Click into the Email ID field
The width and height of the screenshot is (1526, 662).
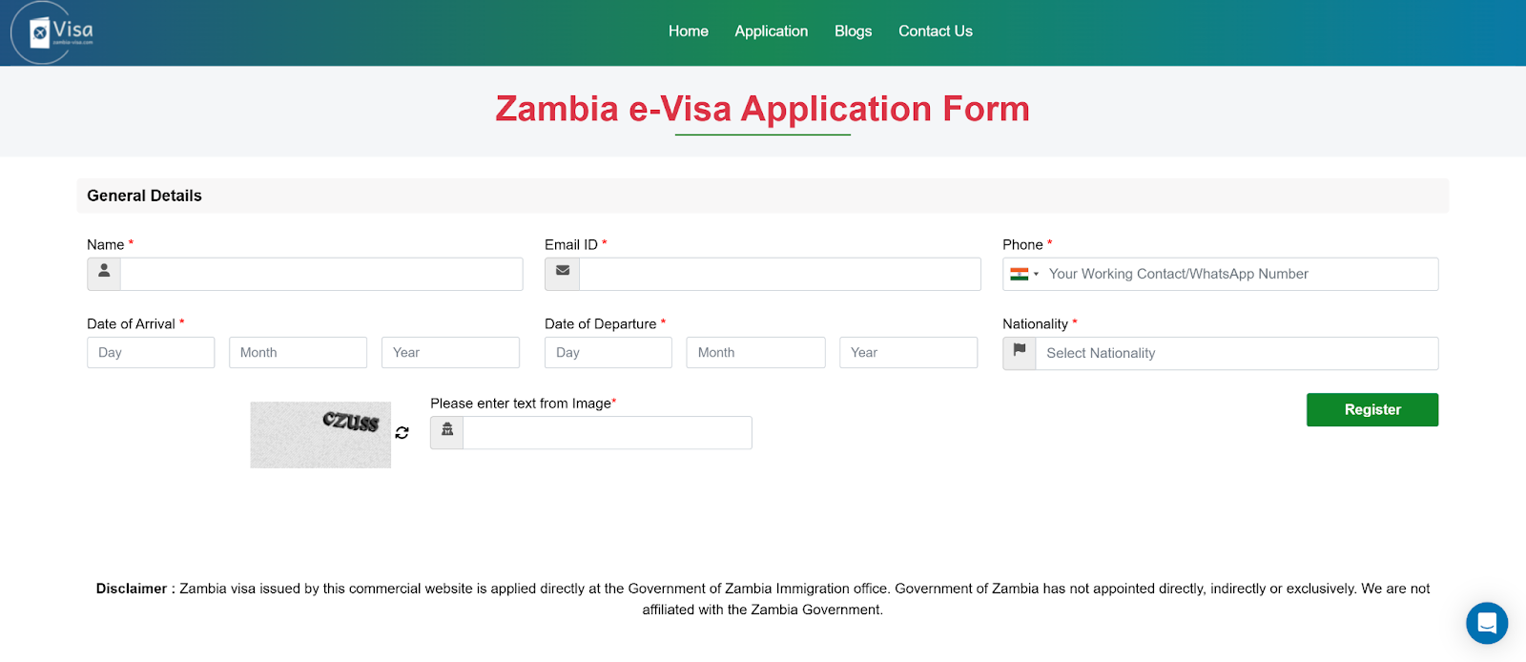tap(779, 274)
